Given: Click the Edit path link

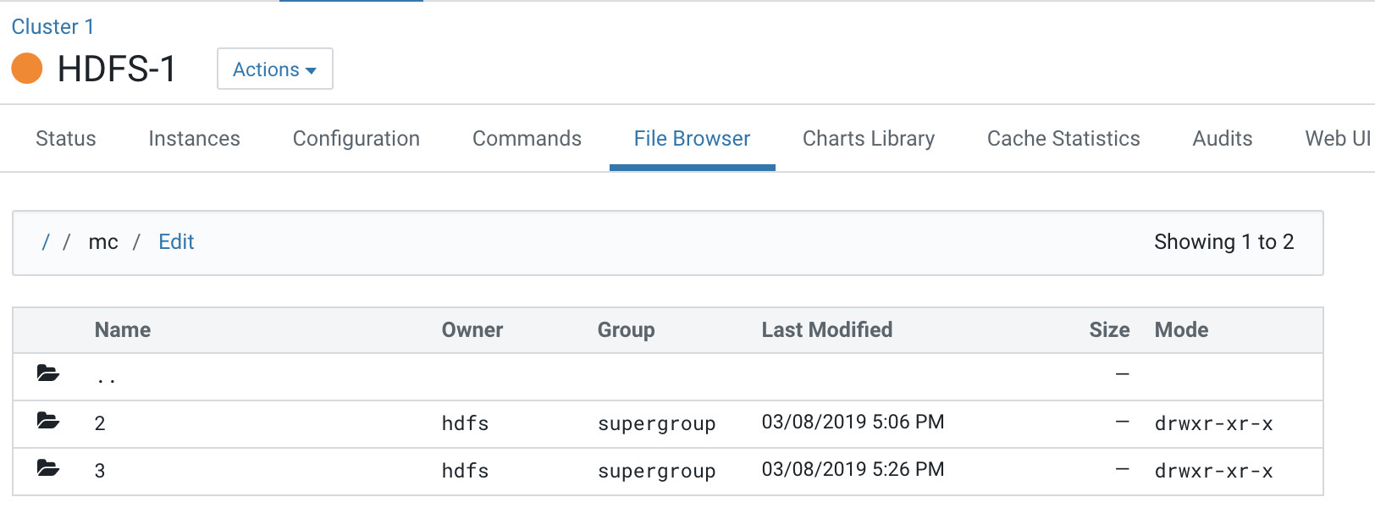Looking at the screenshot, I should point(176,242).
